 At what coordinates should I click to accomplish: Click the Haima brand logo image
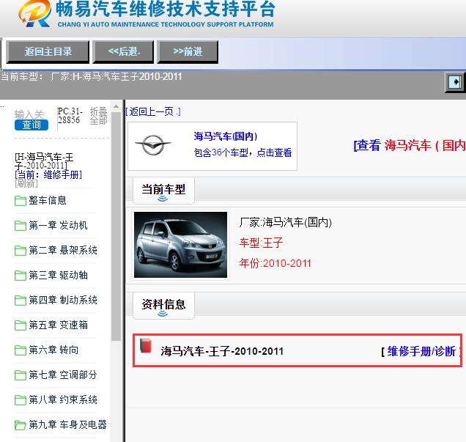[152, 145]
